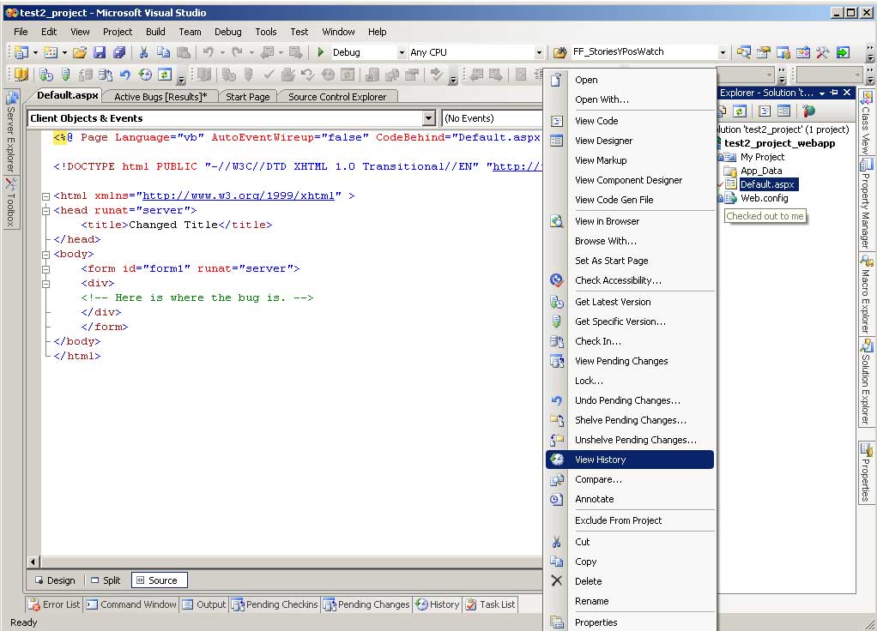Open the Any CPU platform dropdown
Viewport: 877px width, 631px height.
[x=539, y=52]
